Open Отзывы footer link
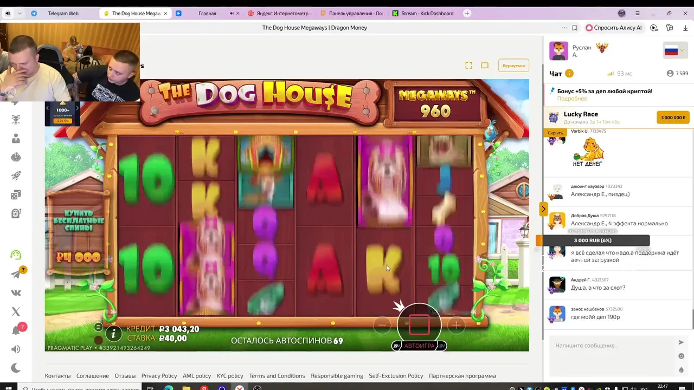 [125, 376]
